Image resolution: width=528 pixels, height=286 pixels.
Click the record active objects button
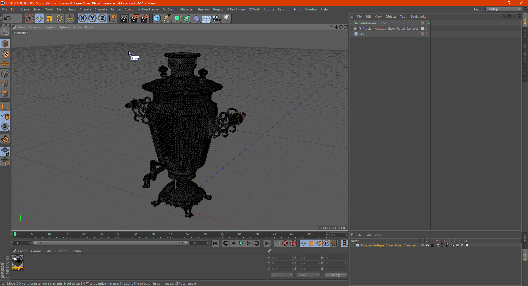tap(277, 243)
